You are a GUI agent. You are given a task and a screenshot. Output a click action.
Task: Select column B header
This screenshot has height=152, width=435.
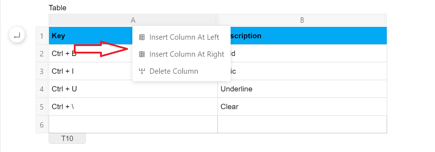[302, 20]
